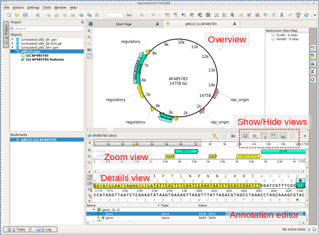Toggle the 1: Project side panel tab
Viewport: 319px width, 235px height.
click(x=6, y=34)
